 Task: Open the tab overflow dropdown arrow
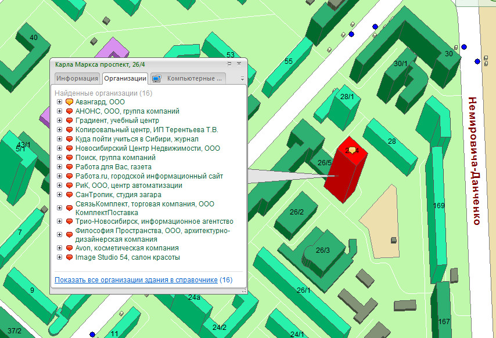tap(242, 79)
